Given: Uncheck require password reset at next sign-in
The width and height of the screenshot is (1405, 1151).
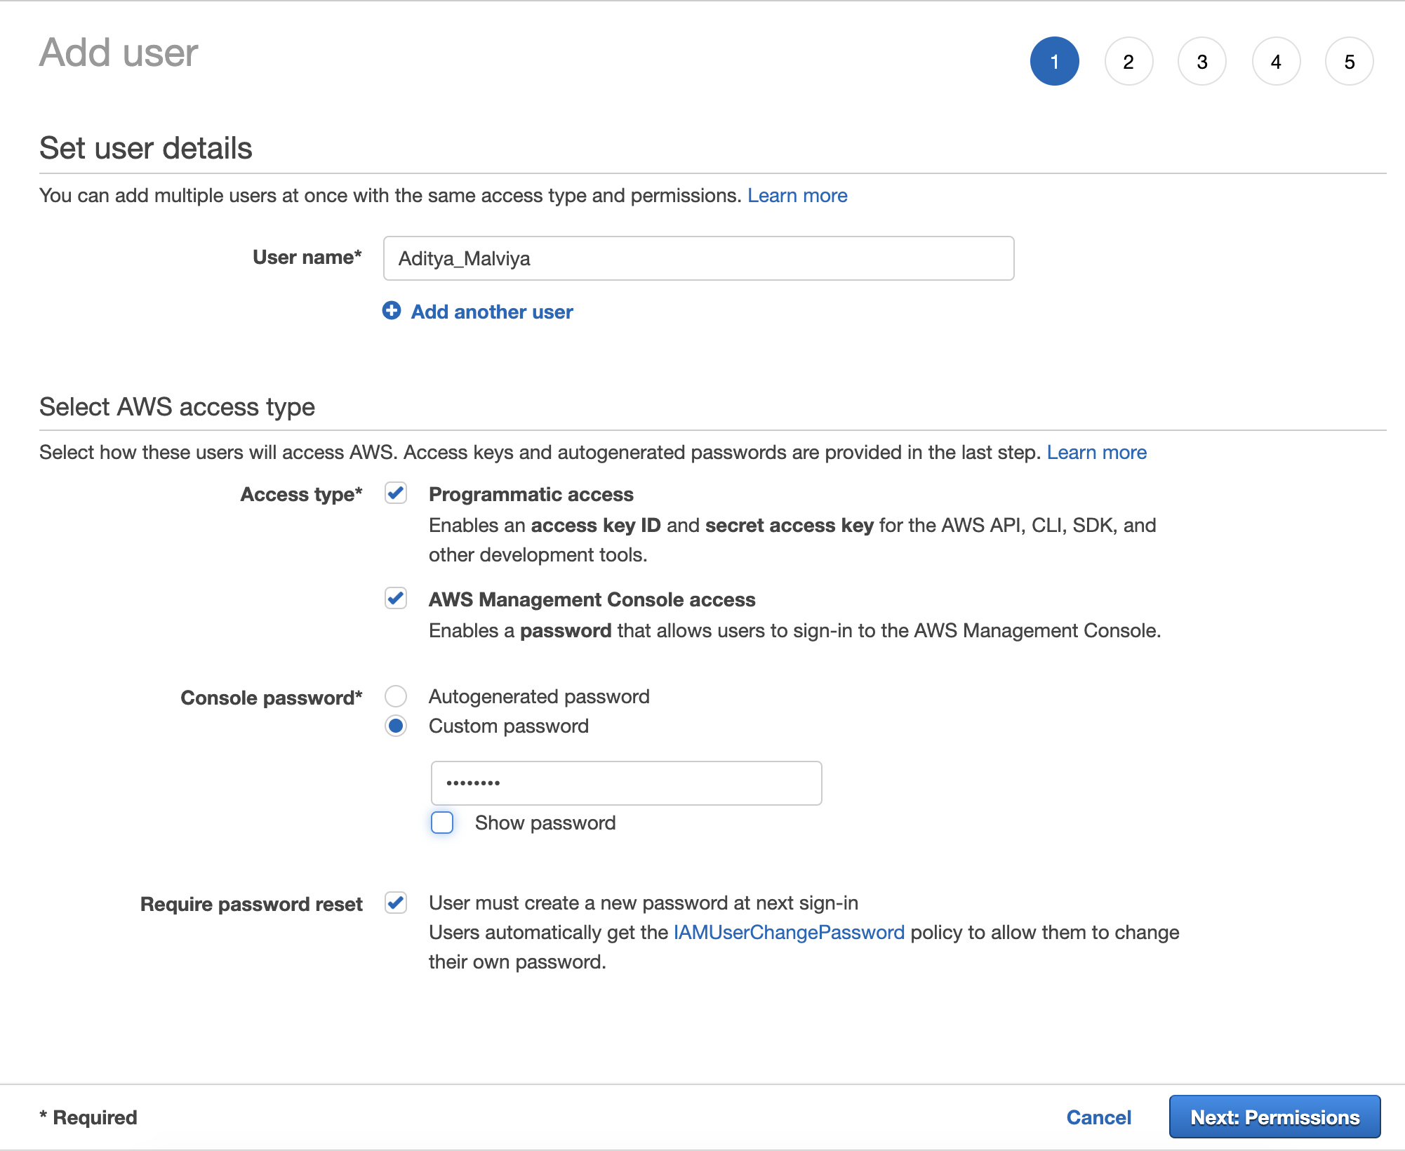Looking at the screenshot, I should (395, 903).
